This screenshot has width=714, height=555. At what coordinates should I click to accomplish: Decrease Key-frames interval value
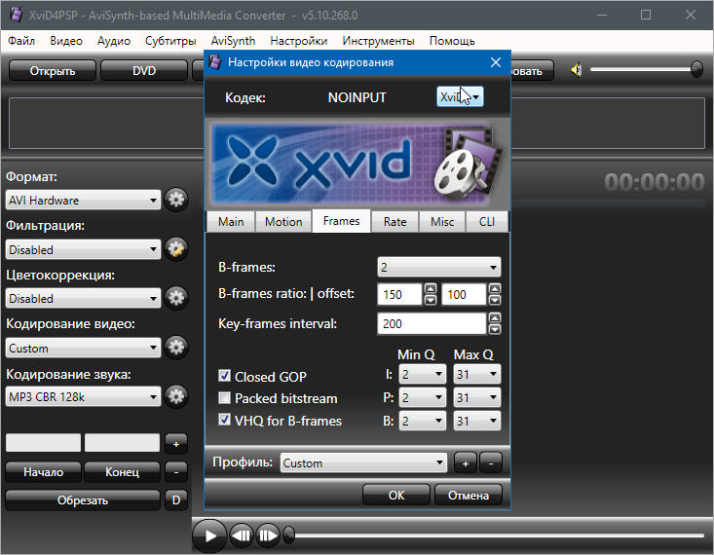[495, 329]
